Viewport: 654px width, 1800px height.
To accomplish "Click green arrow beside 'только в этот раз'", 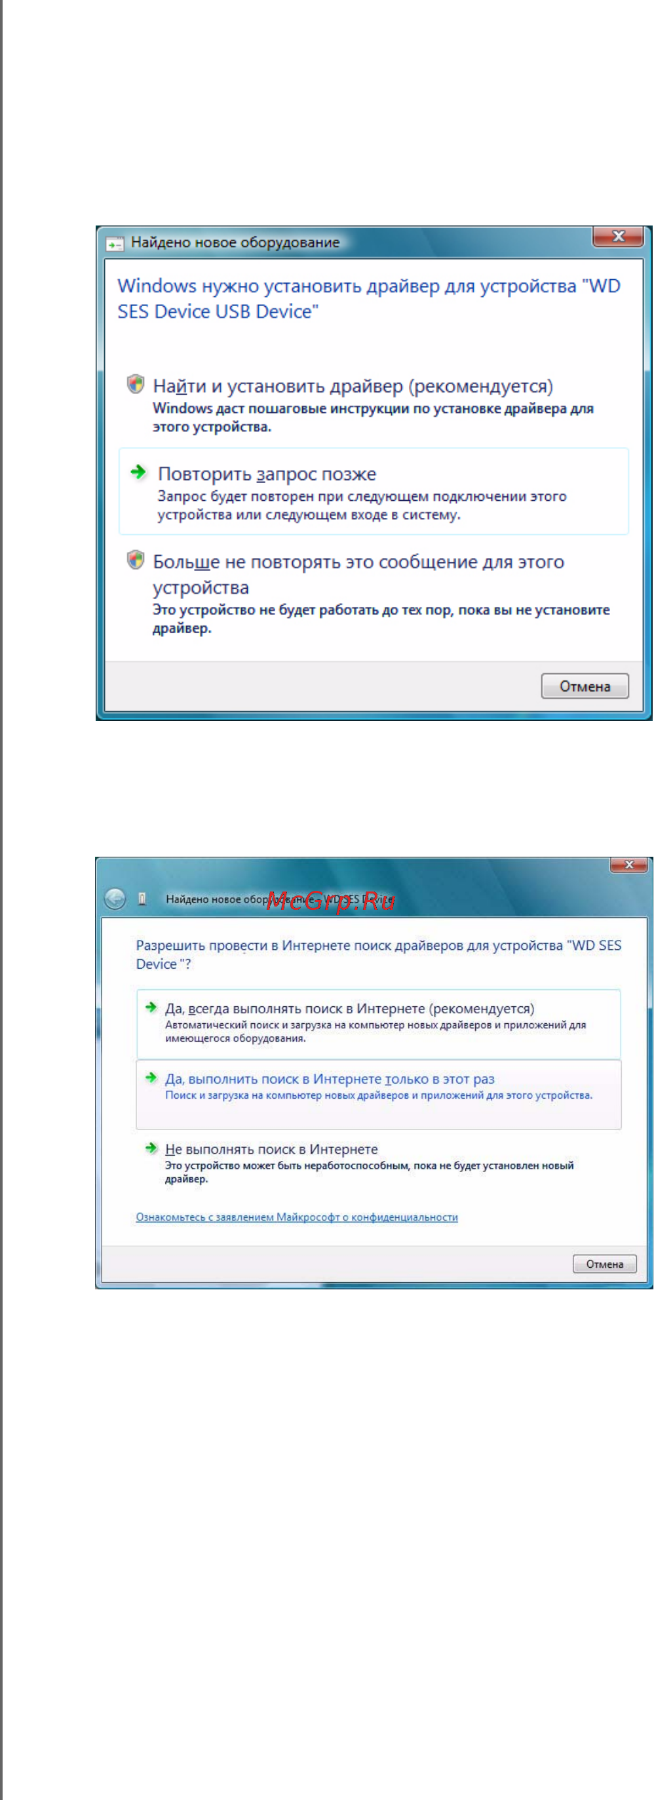I will click(x=151, y=1078).
